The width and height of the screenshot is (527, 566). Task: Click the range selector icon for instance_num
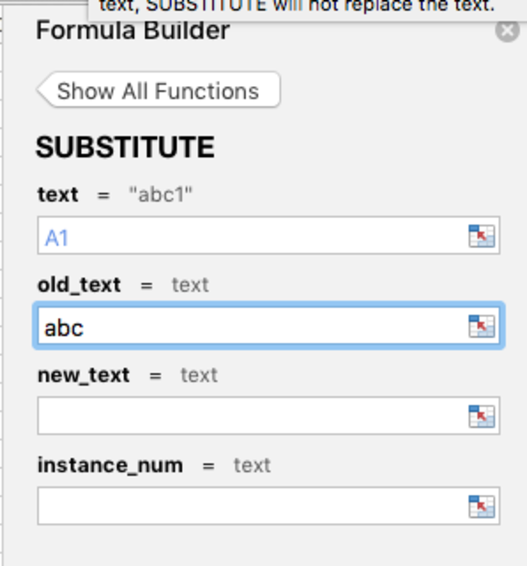(x=481, y=506)
